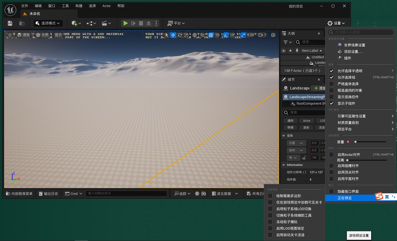This screenshot has height=241, width=397.
Task: Click the star column icon in Outliner
Action: [x=290, y=51]
